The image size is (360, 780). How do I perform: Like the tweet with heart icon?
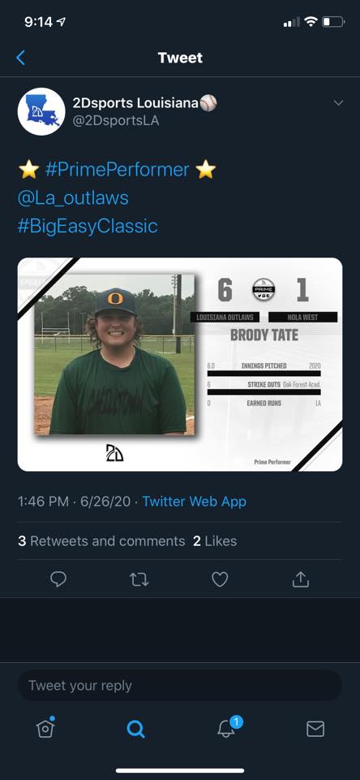tap(220, 579)
